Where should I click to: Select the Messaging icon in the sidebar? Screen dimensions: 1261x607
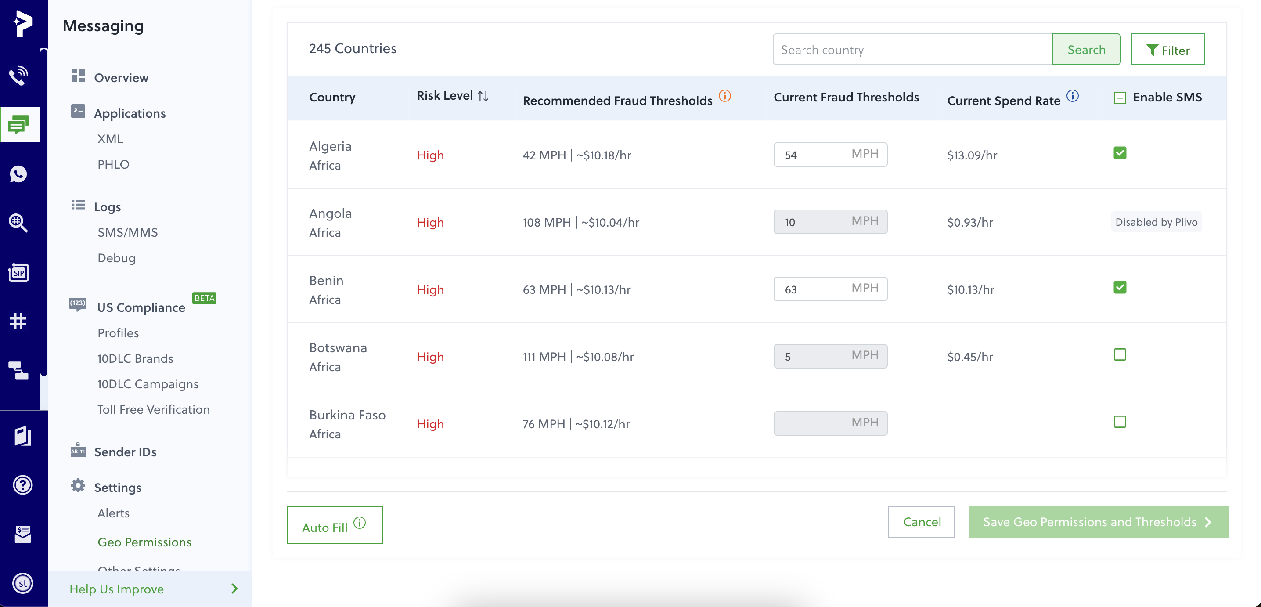tap(18, 124)
